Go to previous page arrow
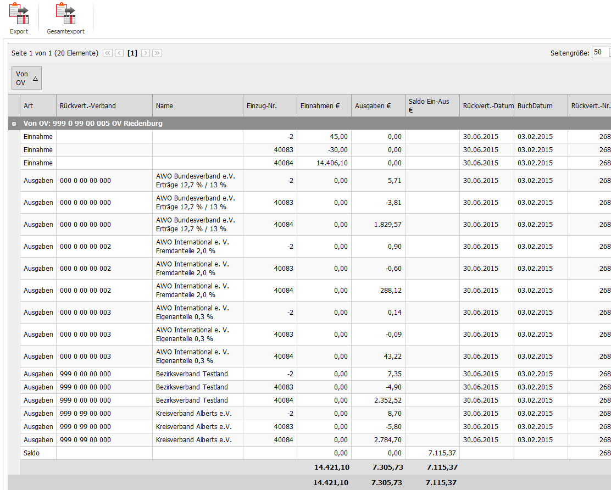Viewport: 611px width, 490px height. 119,53
